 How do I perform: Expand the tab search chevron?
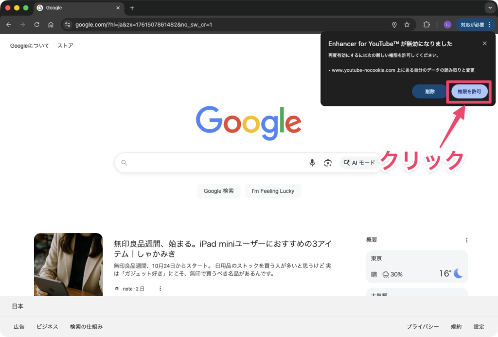pyautogui.click(x=489, y=8)
